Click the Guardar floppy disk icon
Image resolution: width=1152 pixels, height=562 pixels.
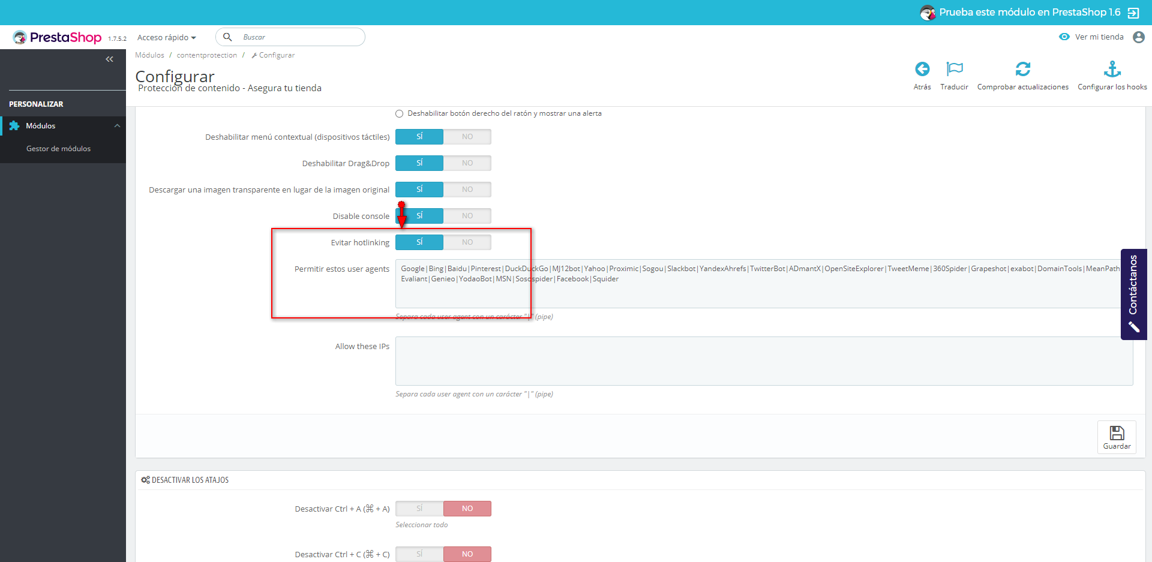point(1117,433)
